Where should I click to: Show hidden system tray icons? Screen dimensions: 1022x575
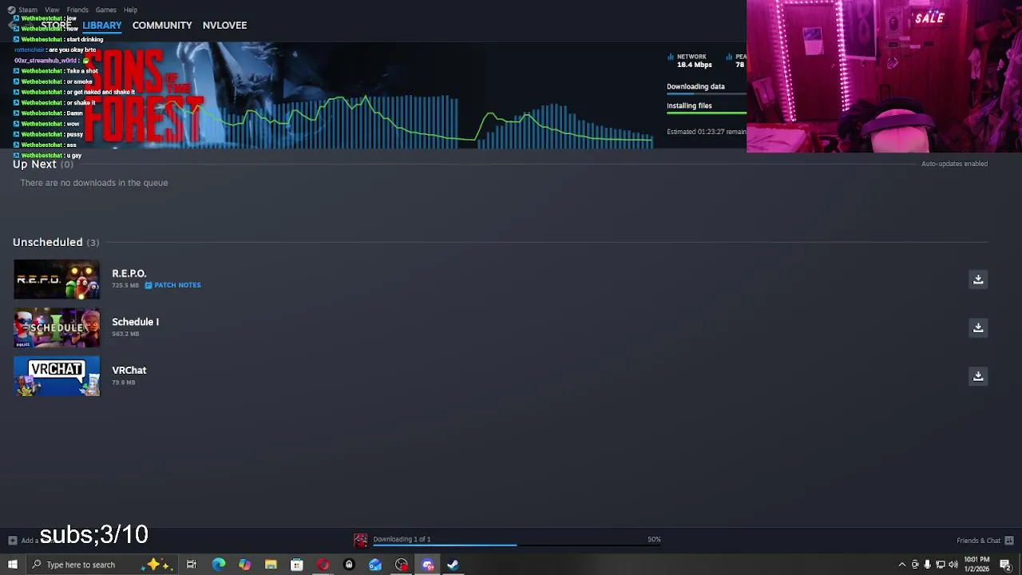[x=902, y=565]
